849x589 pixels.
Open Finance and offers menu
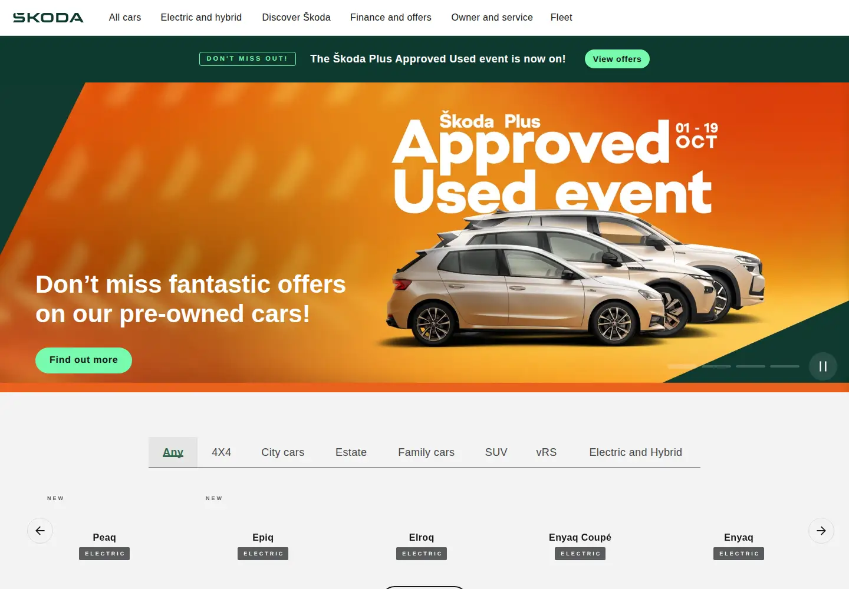coord(391,18)
